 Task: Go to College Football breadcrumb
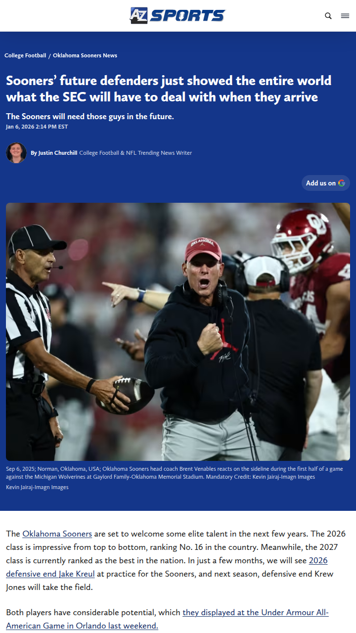pos(25,55)
